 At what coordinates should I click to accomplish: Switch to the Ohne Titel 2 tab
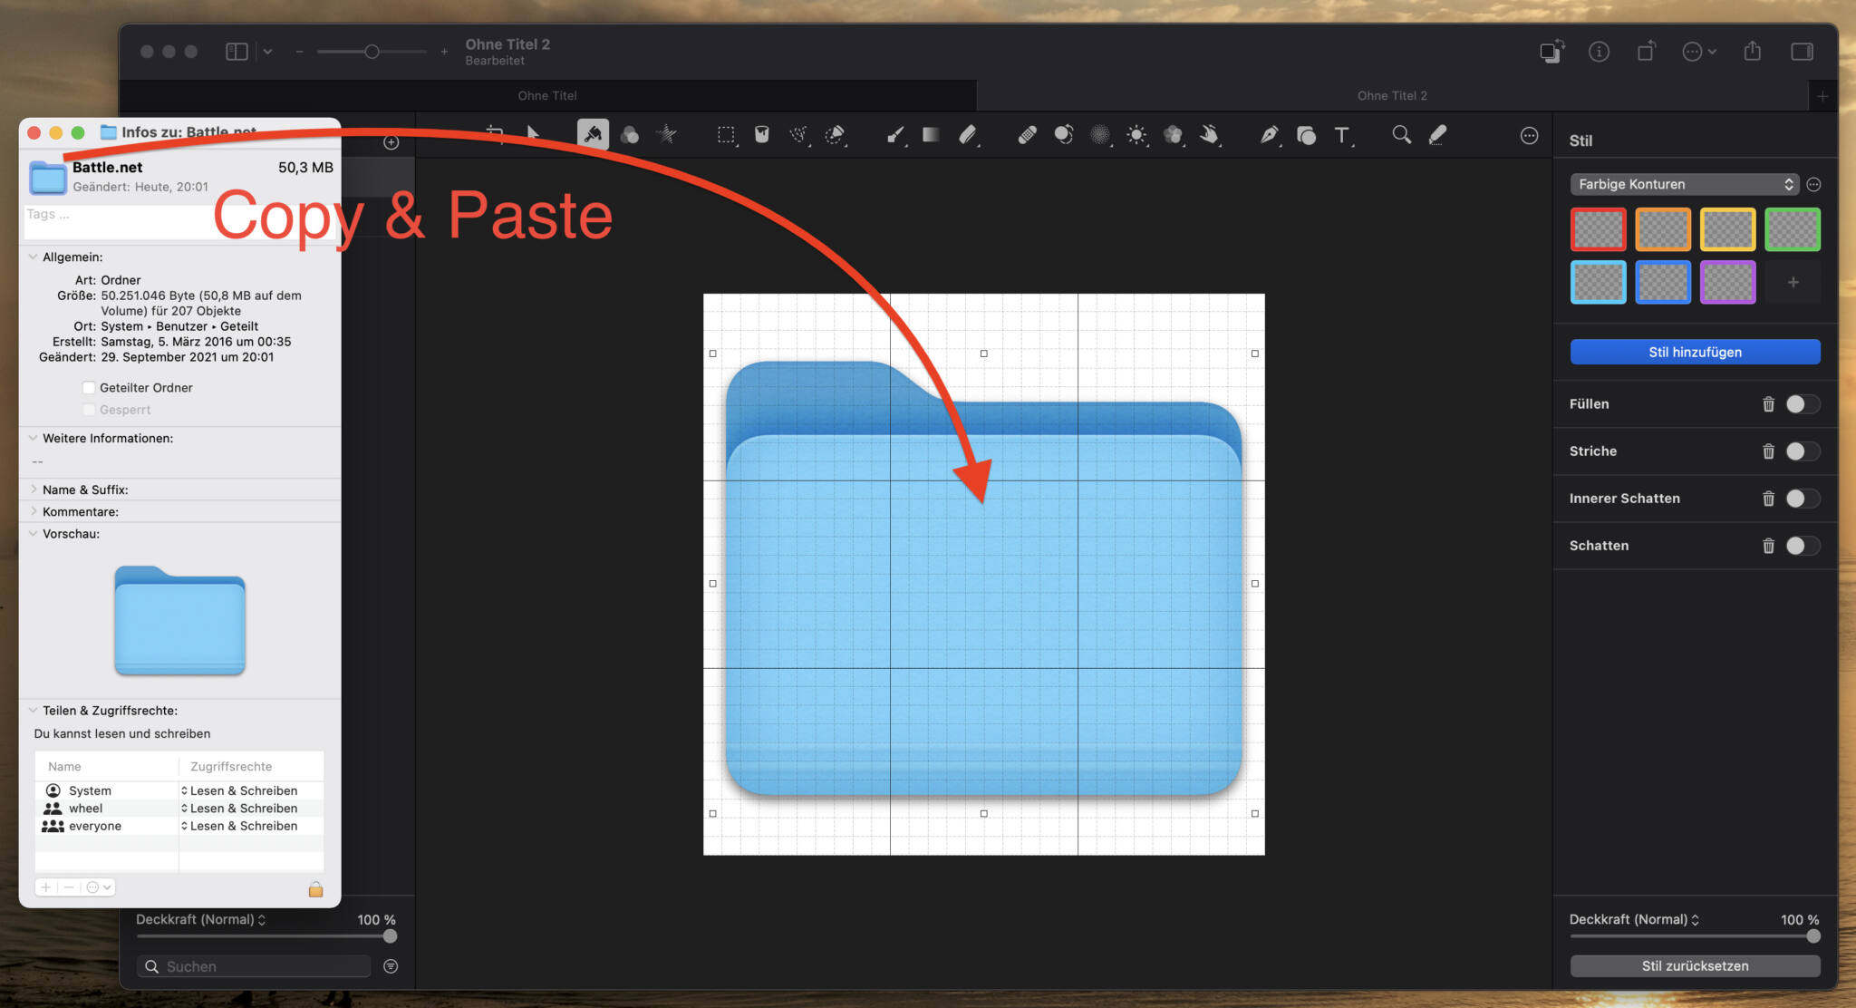click(1392, 95)
